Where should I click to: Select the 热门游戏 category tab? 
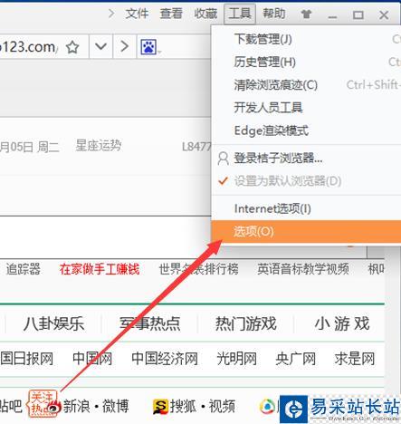(x=246, y=323)
